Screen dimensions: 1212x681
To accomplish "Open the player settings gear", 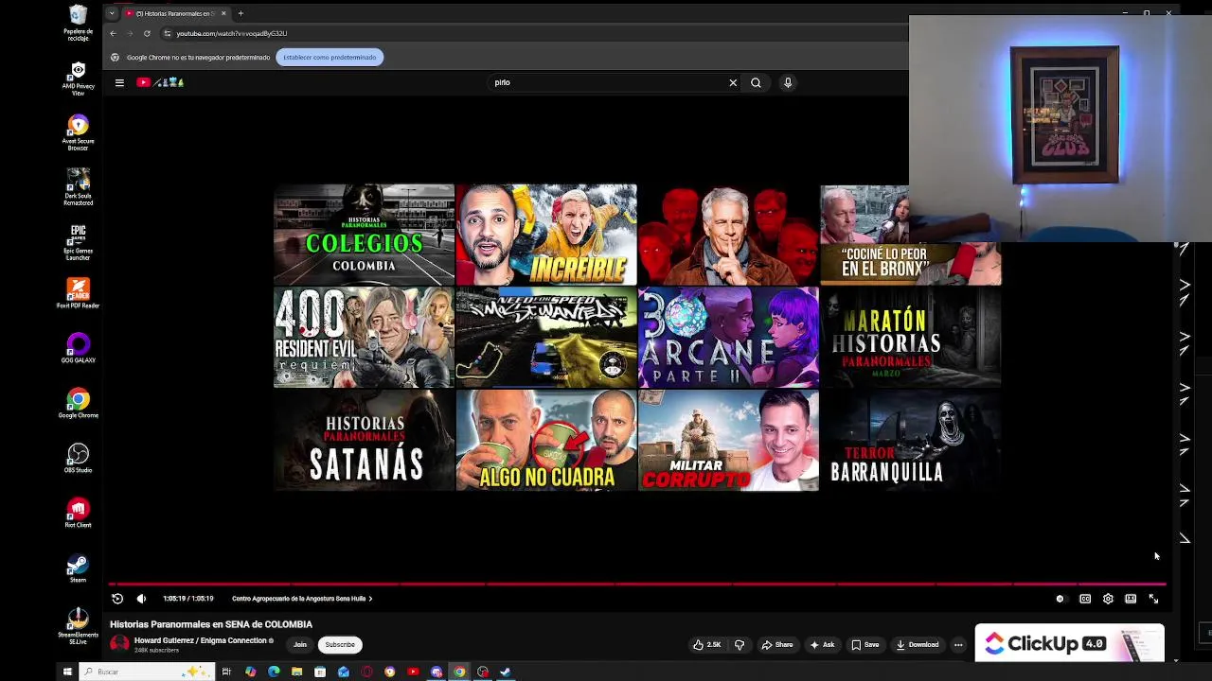I will tap(1108, 599).
